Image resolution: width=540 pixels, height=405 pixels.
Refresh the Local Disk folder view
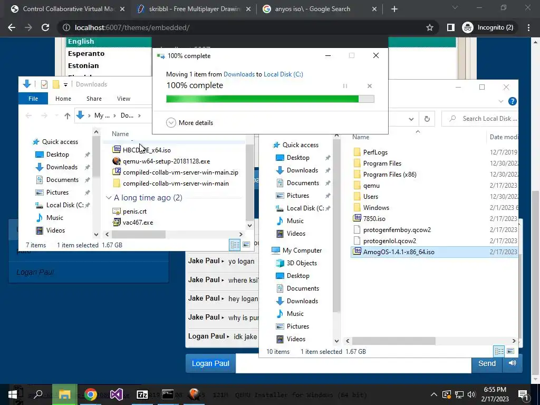[x=427, y=119]
